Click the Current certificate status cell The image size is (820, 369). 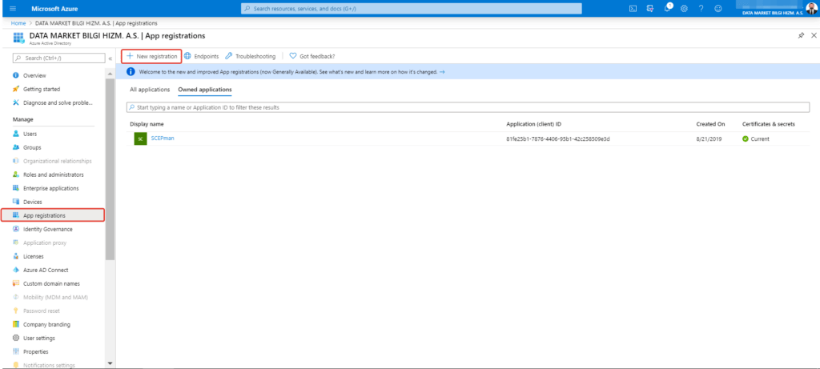756,138
